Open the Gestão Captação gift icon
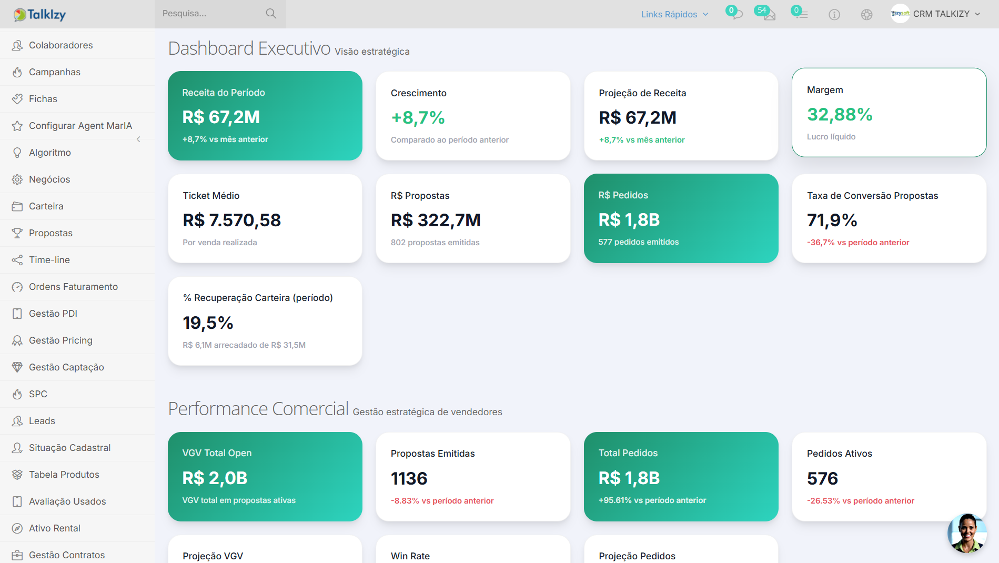Viewport: 999px width, 563px height. click(17, 367)
